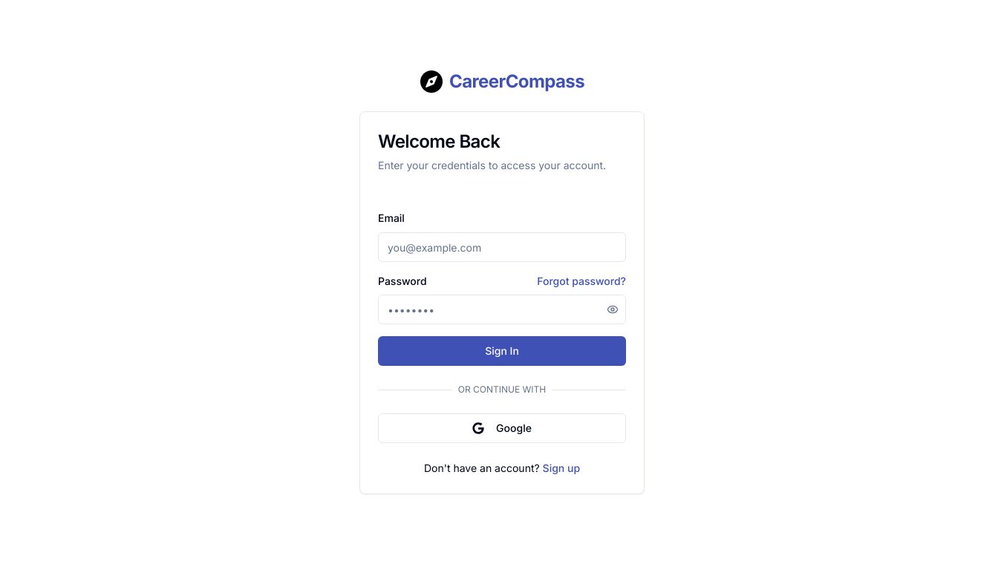Open the Forgot password? link

pyautogui.click(x=581, y=281)
